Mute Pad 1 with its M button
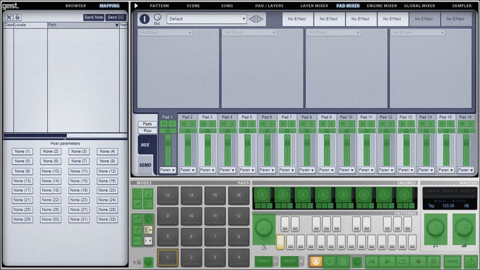 pos(164,124)
